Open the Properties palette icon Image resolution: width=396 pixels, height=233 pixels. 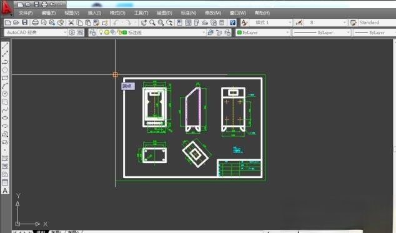coord(179,22)
